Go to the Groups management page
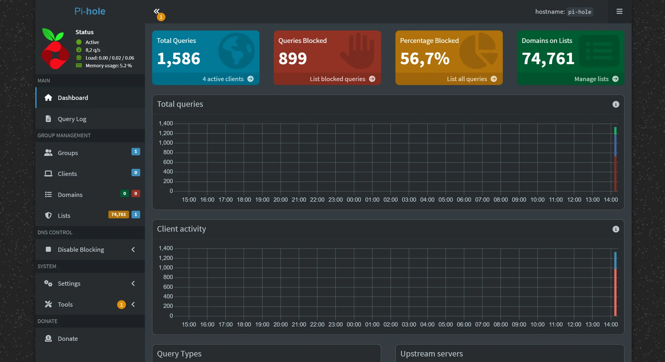The width and height of the screenshot is (665, 362). pyautogui.click(x=90, y=153)
